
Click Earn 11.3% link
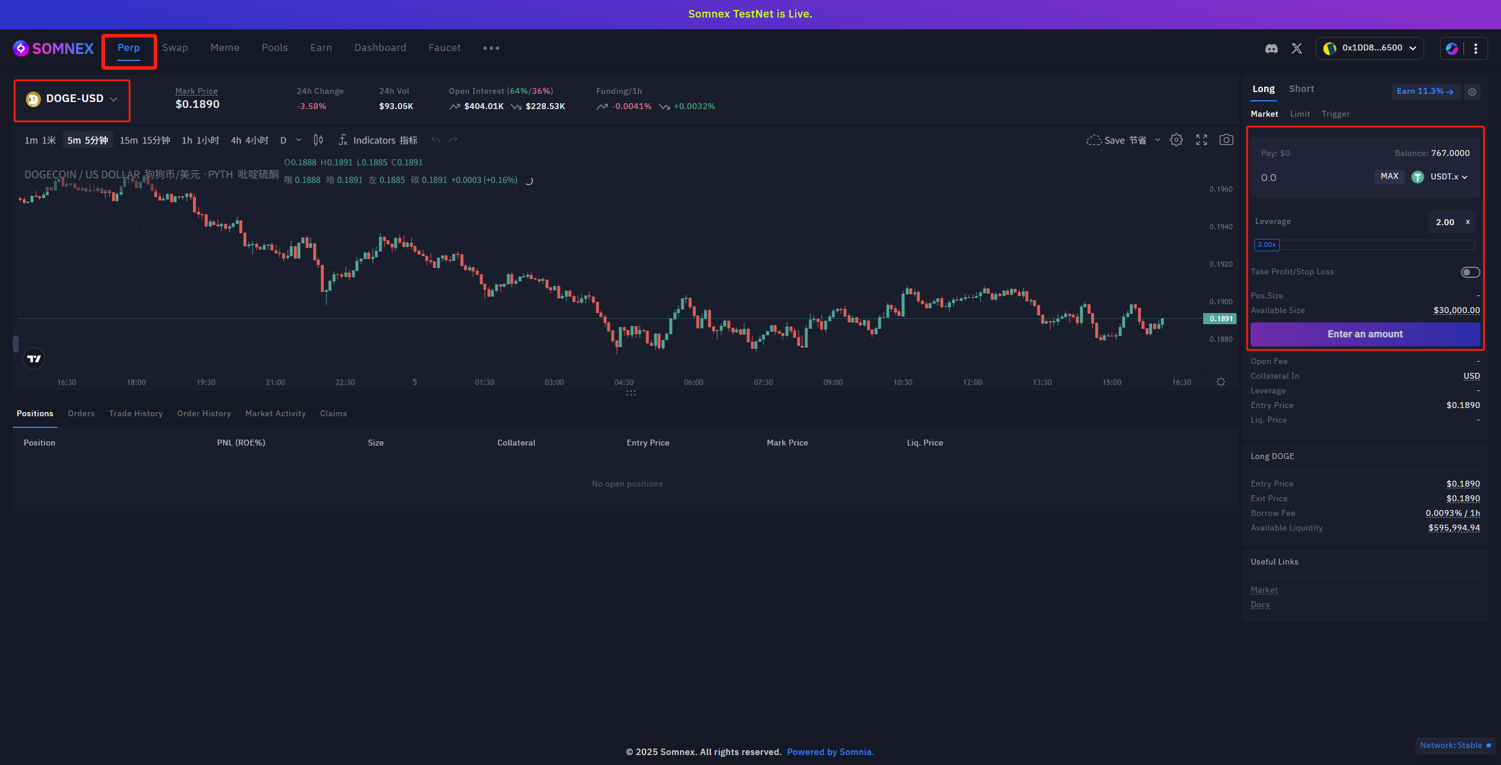(x=1425, y=91)
